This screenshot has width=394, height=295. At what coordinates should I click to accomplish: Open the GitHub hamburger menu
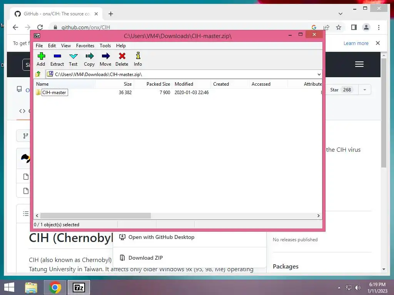pos(359,64)
